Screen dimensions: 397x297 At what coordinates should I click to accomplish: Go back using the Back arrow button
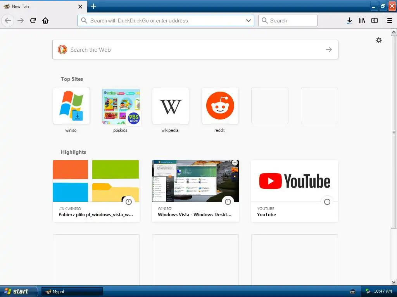[8, 20]
